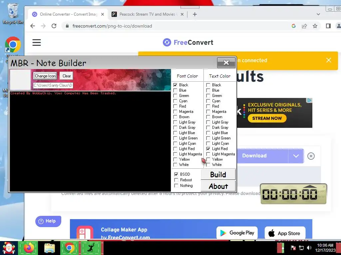The image size is (341, 255).
Task: Open the Help chat button
Action: point(48,221)
